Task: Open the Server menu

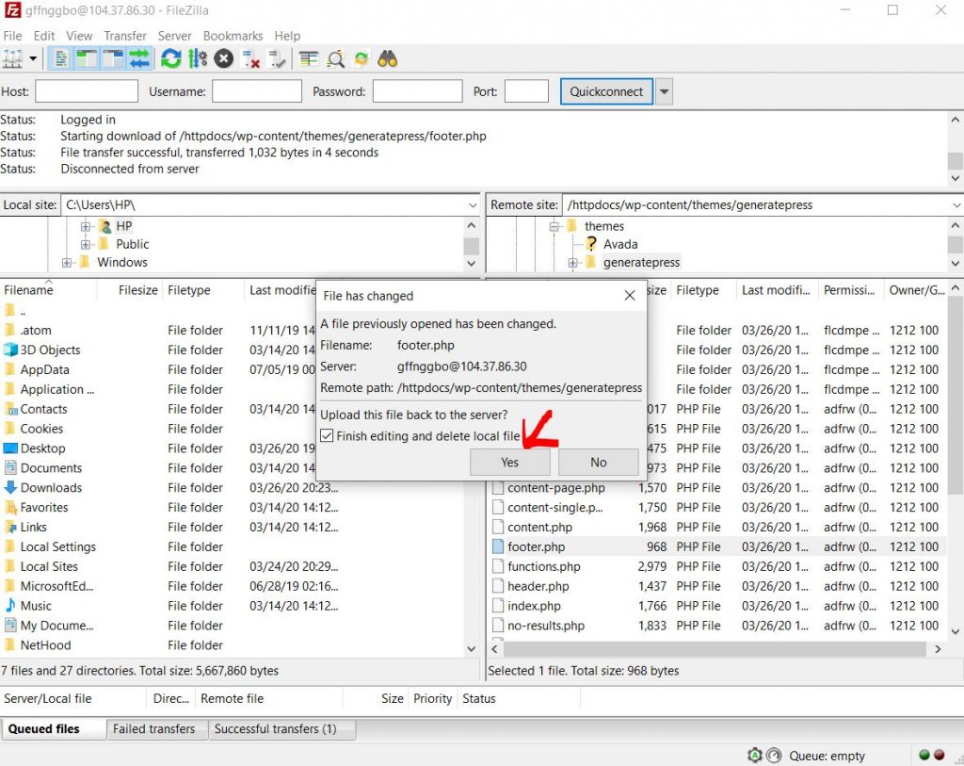Action: (174, 36)
